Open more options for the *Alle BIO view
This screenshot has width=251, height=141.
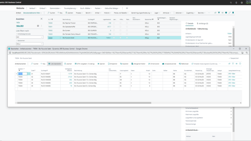(42, 26)
